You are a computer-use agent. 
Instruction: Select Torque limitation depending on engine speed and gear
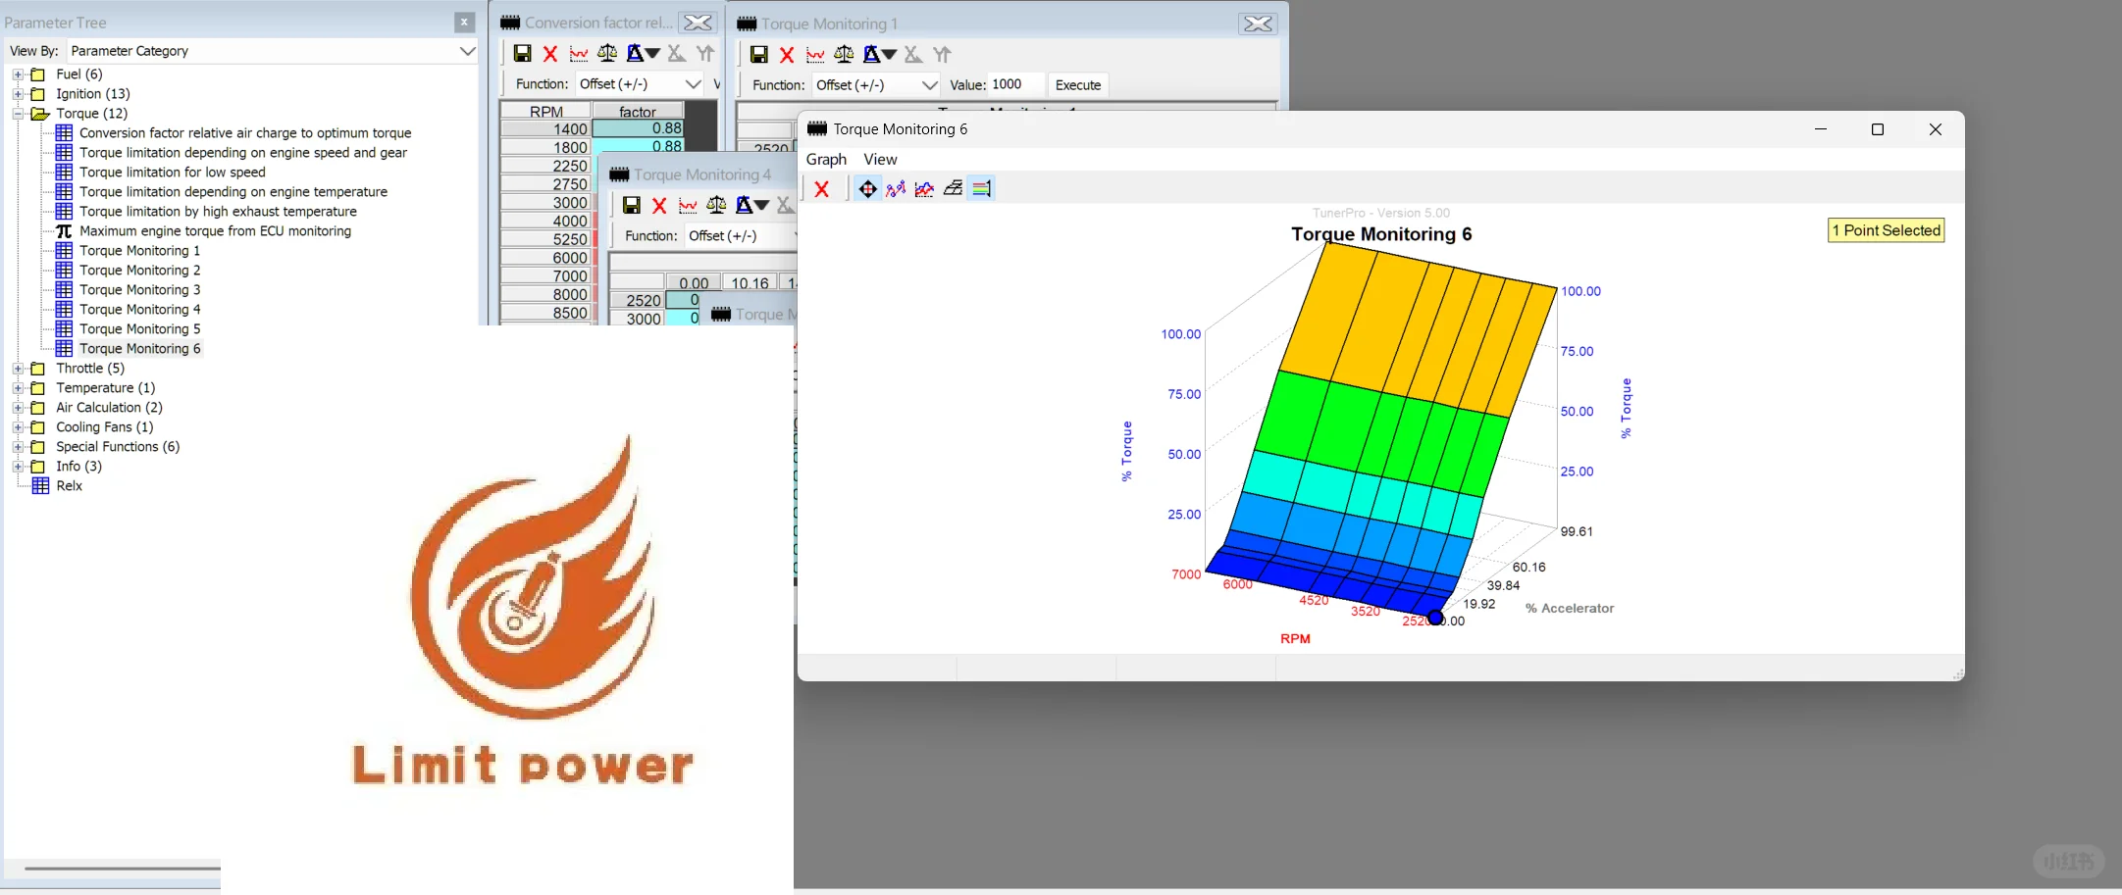[243, 153]
